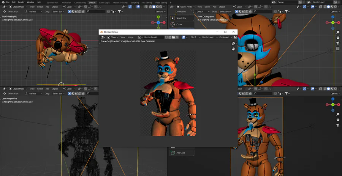Click pan hand icon in bottom-right camera viewport
The height and width of the screenshot is (176, 342).
(338, 120)
